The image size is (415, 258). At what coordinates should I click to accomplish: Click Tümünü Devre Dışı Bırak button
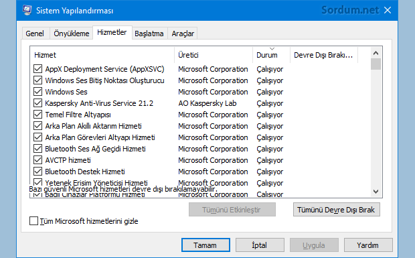[337, 210]
